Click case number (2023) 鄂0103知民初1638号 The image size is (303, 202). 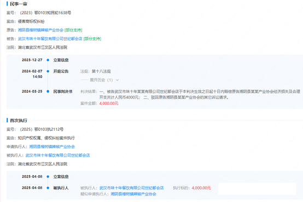click(x=45, y=13)
